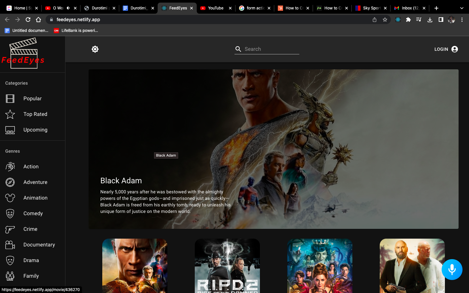Open the Adventure genre link
This screenshot has height=293, width=469.
33,182
